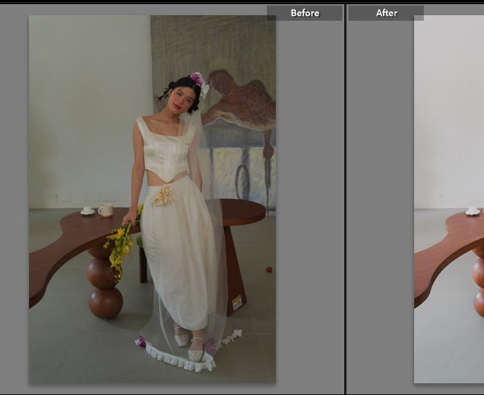Click the coffee cup in Before photo
The height and width of the screenshot is (395, 484).
click(105, 210)
